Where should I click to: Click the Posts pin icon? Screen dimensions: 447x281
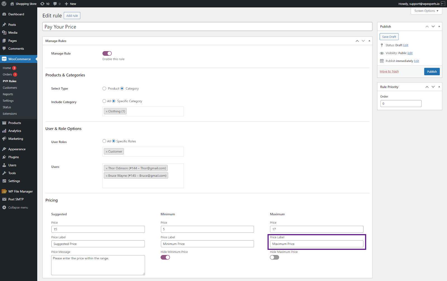click(x=4, y=25)
